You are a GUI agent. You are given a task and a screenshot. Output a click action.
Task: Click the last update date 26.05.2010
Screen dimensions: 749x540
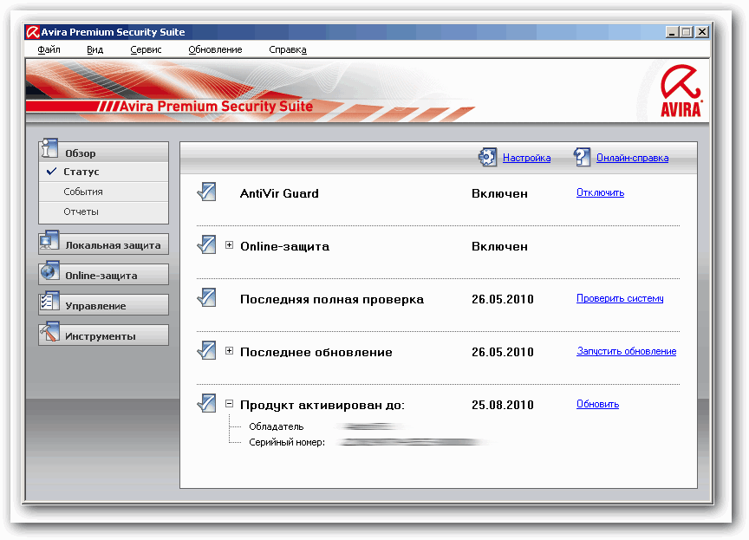point(503,353)
